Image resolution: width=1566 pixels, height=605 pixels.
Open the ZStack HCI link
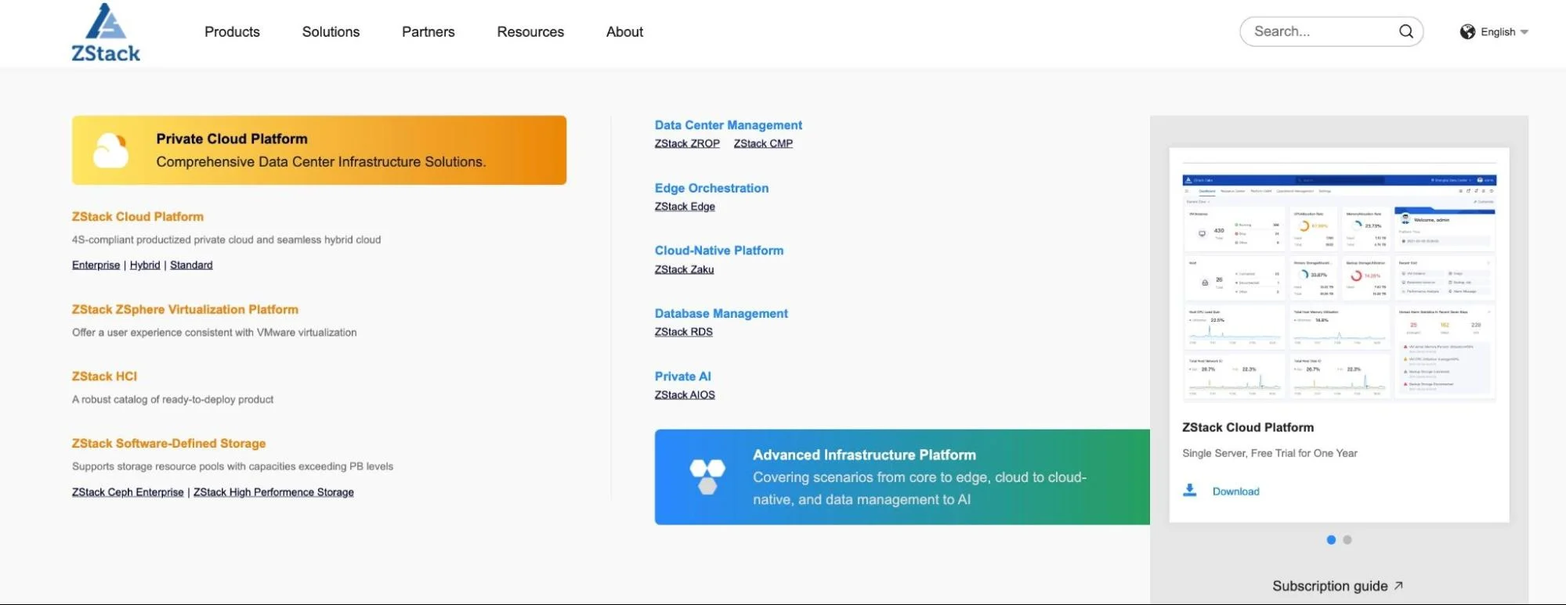(104, 376)
